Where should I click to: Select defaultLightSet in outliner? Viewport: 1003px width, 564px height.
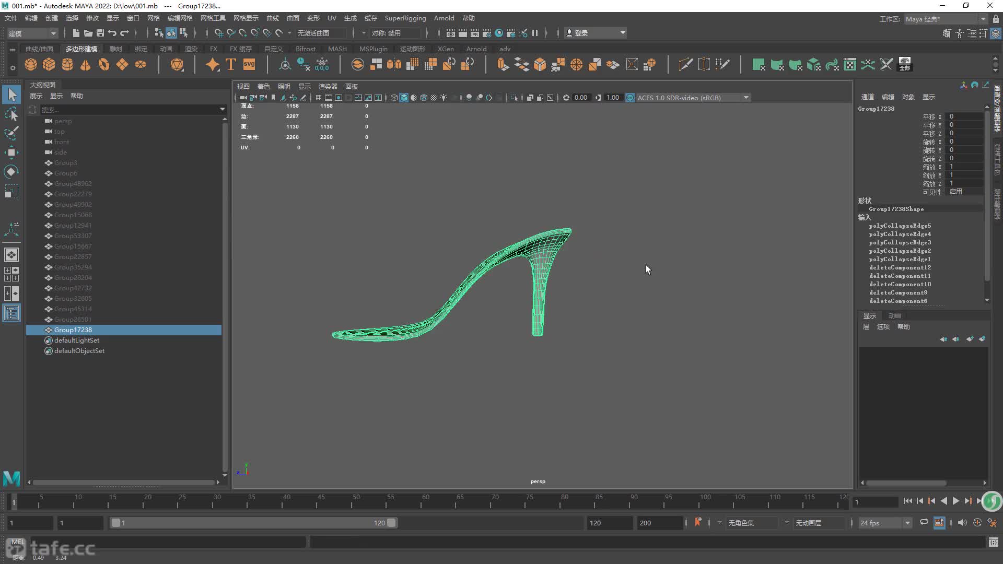77,340
